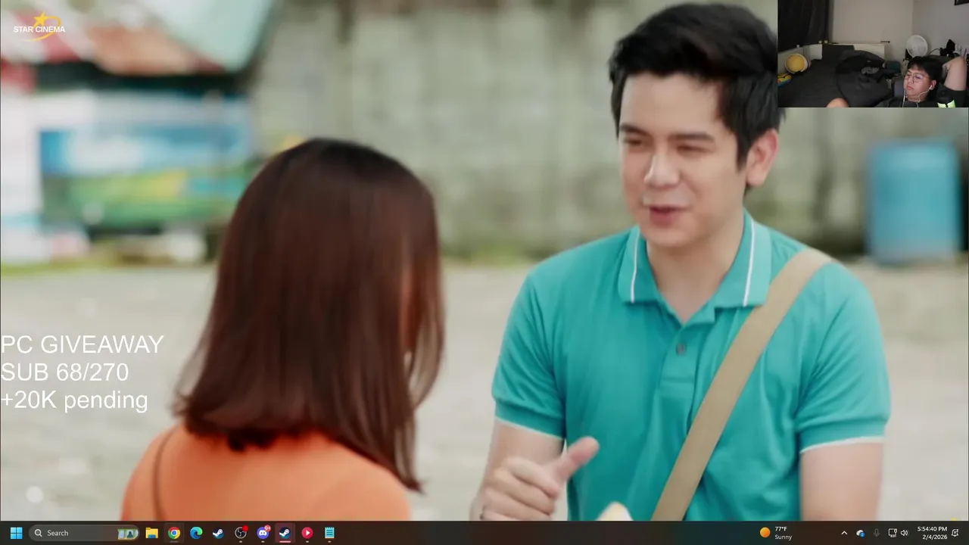
Task: Click the webcam overlay of the streamer
Action: (x=873, y=54)
